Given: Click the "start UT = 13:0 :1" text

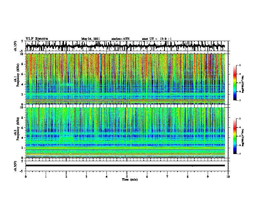Looking at the screenshot, I should click(157, 39).
